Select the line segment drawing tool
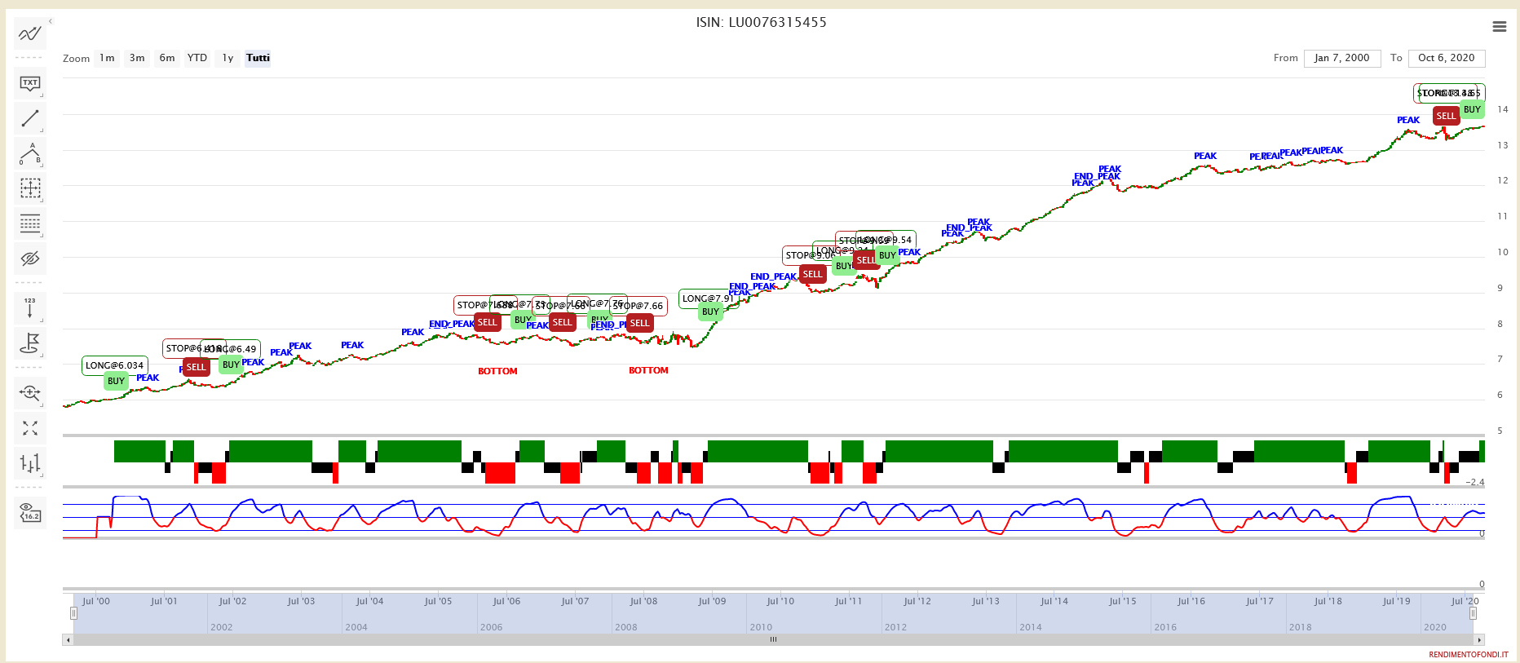 30,119
